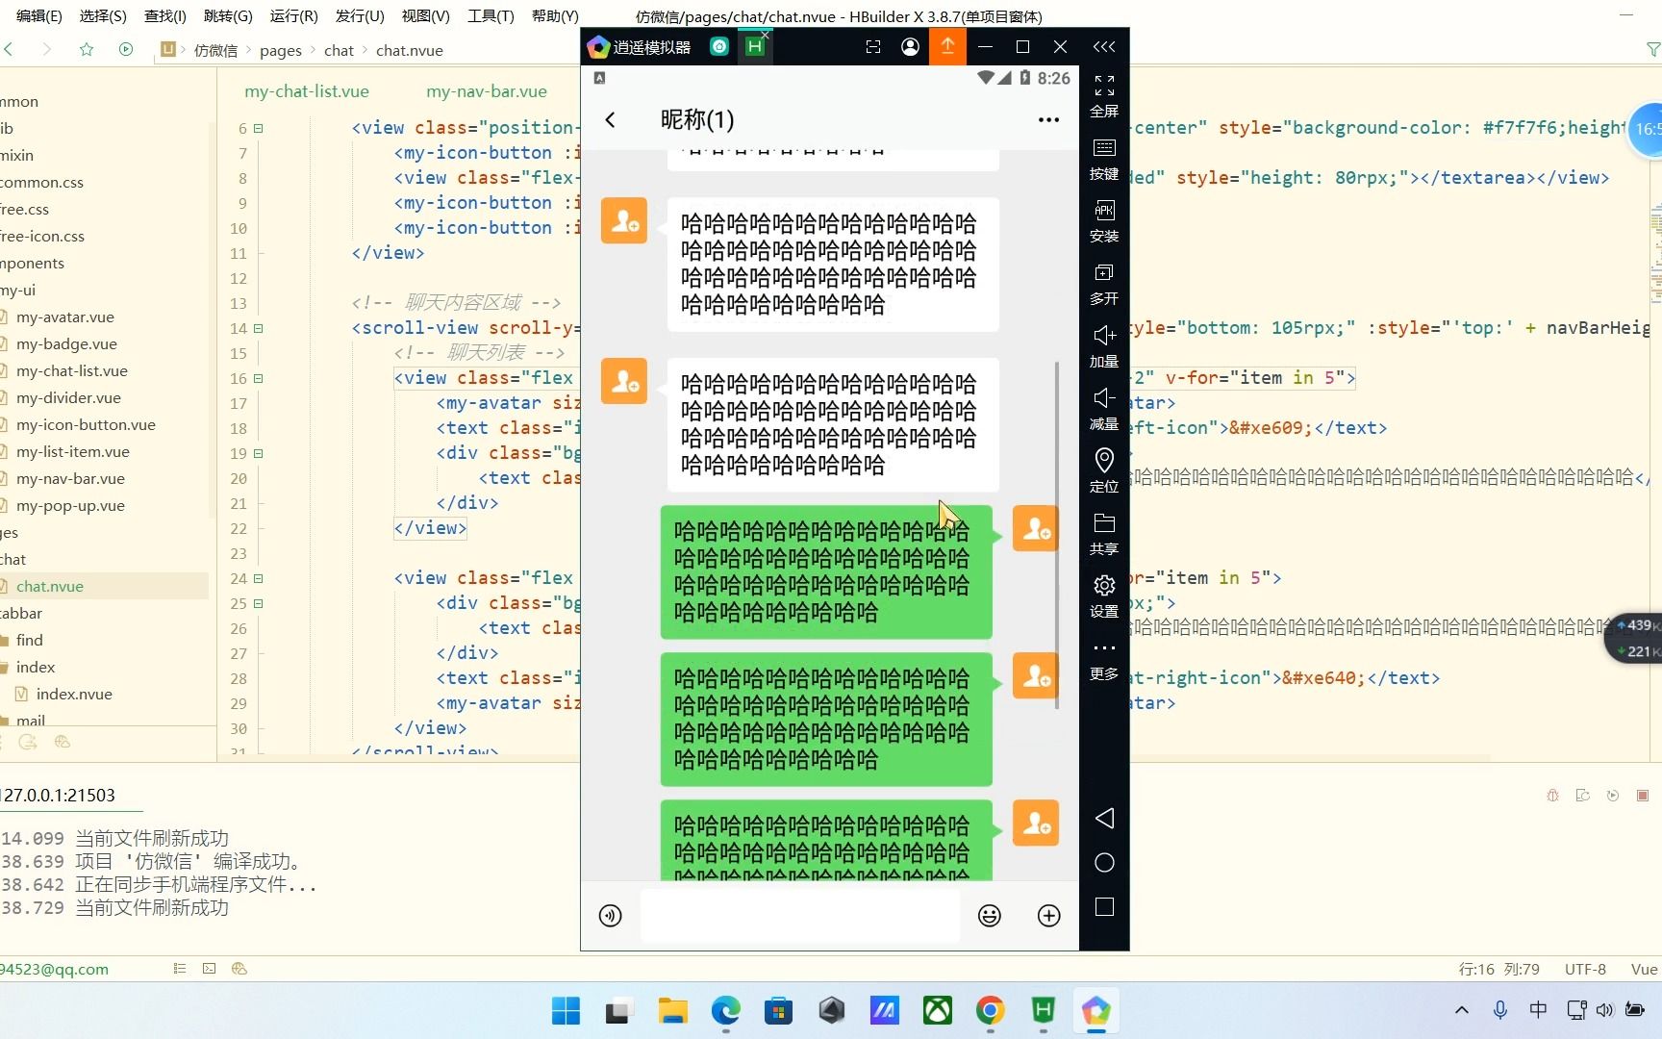
Task: Open my-avatar.vue in file tree
Action: tap(64, 317)
